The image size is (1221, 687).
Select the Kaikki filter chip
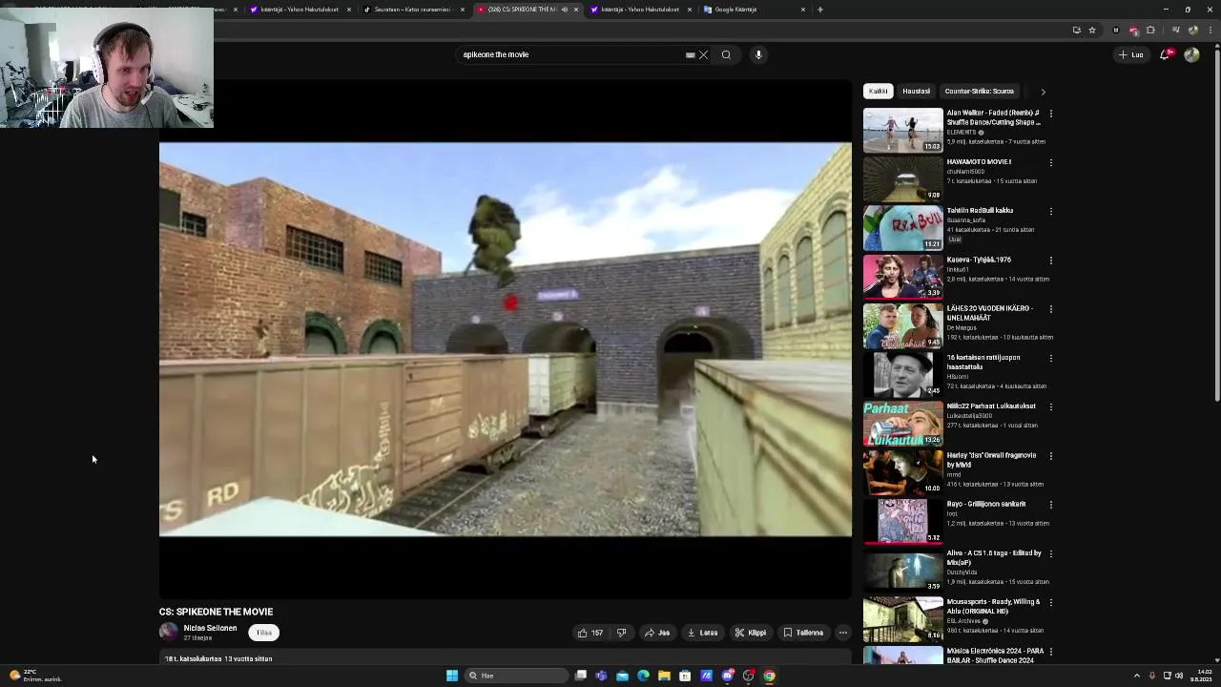878,92
